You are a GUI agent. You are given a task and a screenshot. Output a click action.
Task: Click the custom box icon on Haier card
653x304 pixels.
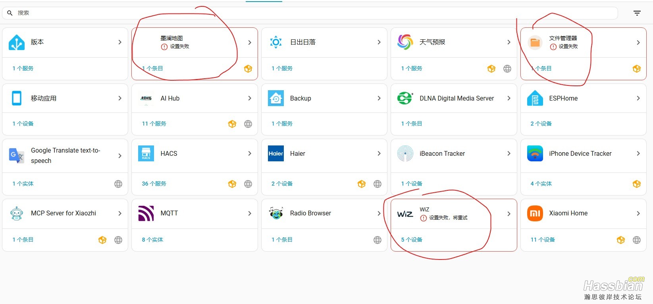[x=362, y=184]
